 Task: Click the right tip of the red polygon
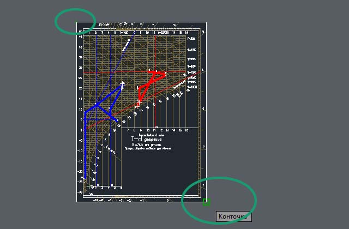[x=165, y=74]
